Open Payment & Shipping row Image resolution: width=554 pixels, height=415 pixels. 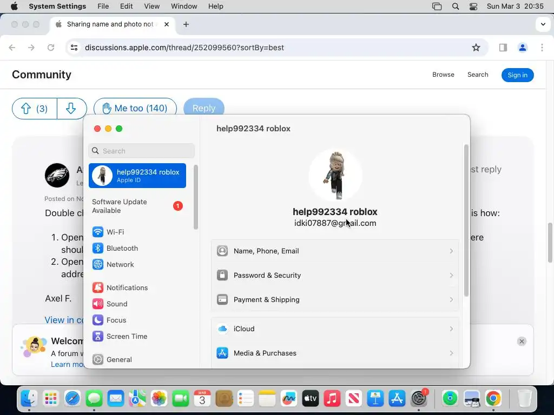(335, 299)
